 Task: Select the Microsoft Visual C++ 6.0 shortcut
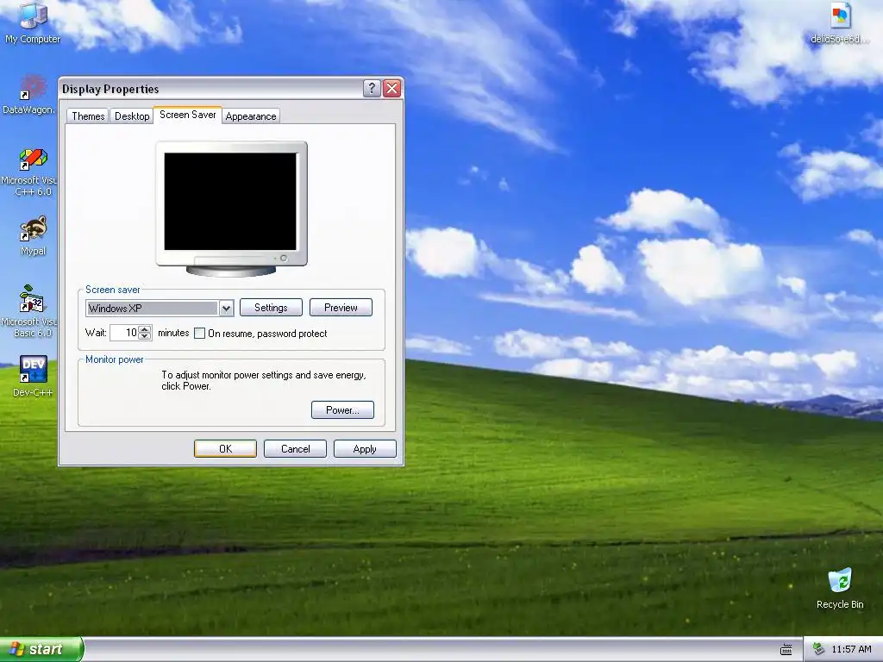(31, 172)
